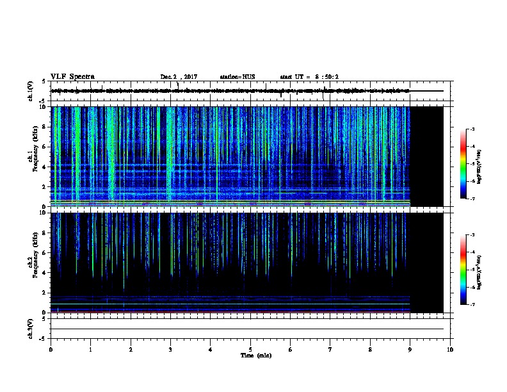Click the "-7" label on ch.2 color bar

(472, 305)
